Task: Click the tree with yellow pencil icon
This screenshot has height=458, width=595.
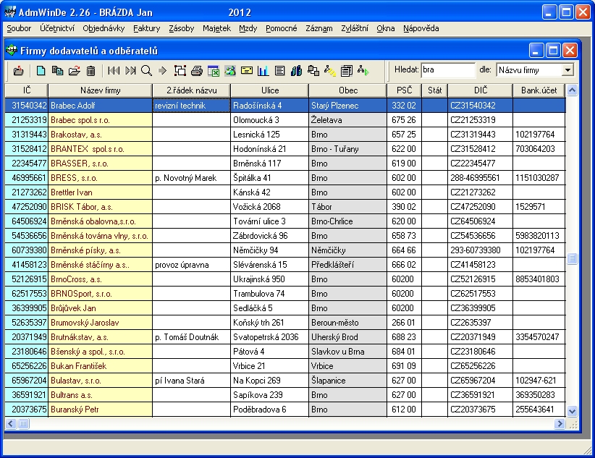Action: pyautogui.click(x=330, y=71)
